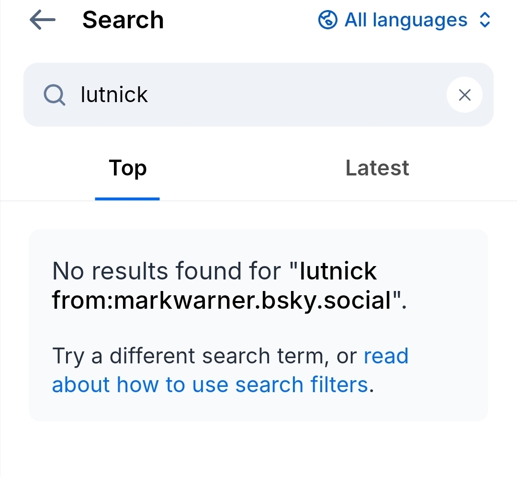Open the "about how to use search filters" link

point(211,384)
